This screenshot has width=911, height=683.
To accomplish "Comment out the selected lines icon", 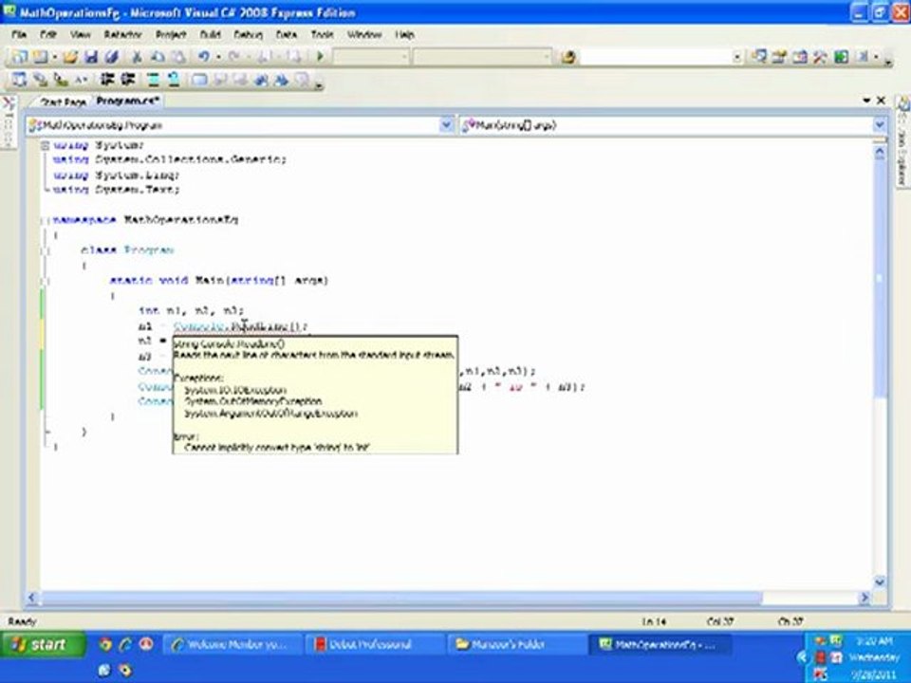I will click(153, 79).
